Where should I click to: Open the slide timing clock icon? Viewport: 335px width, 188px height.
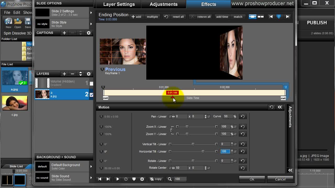[x=126, y=179]
